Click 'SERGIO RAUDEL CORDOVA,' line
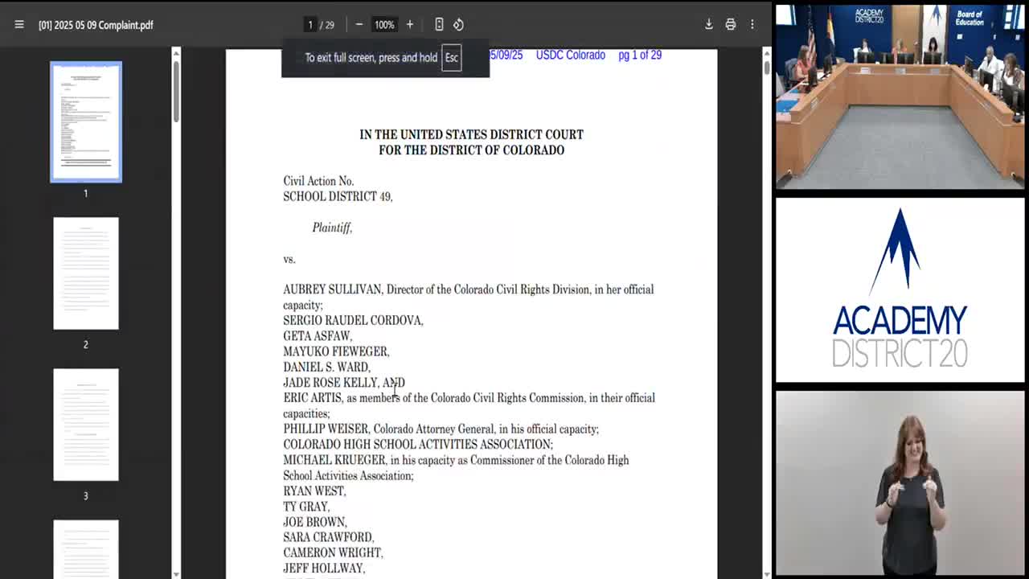Image resolution: width=1029 pixels, height=579 pixels. [353, 320]
